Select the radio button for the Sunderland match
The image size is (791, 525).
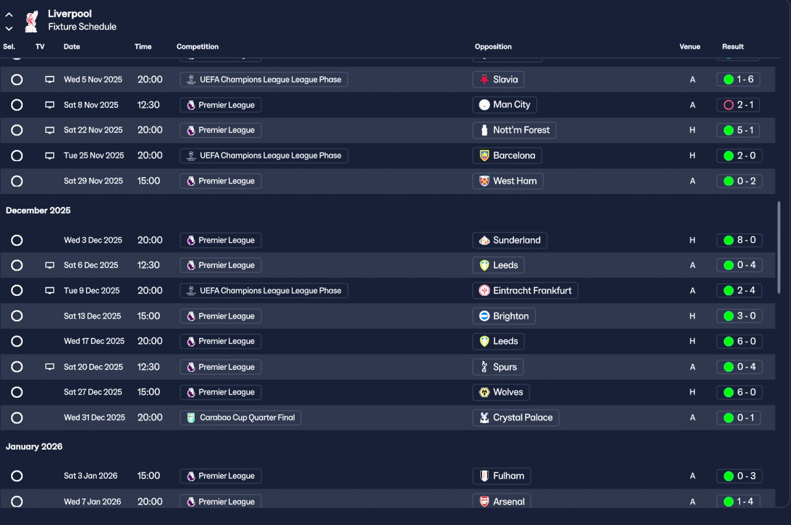[x=17, y=240]
